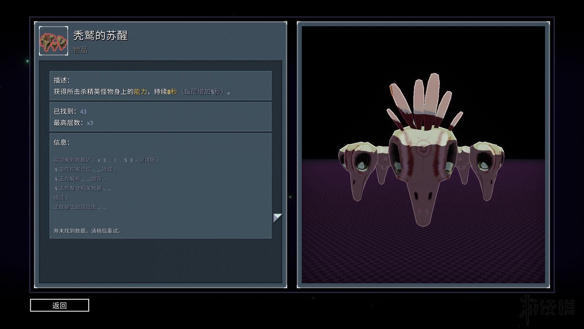This screenshot has width=584, height=329.
Task: Click the yellow 8秒 duration text
Action: point(172,92)
